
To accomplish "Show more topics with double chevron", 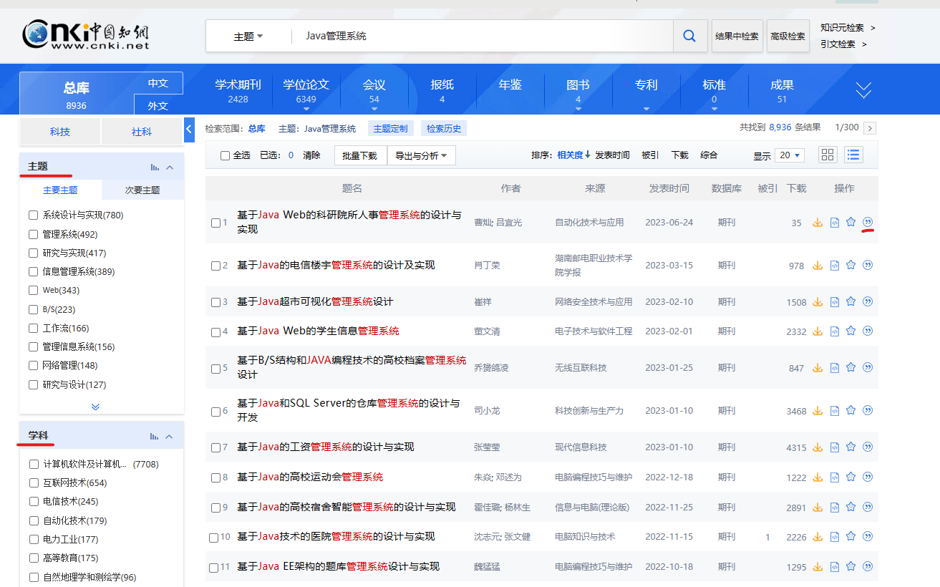I will [x=95, y=406].
